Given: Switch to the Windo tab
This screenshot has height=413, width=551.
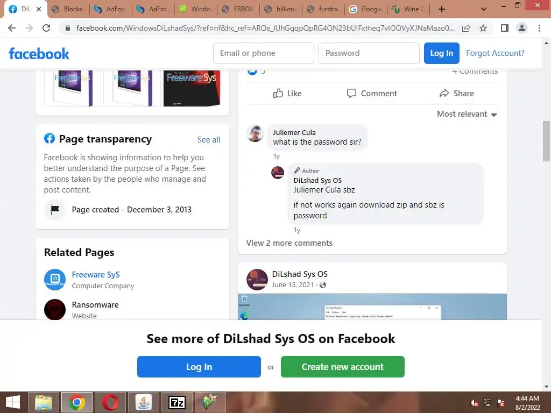Looking at the screenshot, I should tap(196, 10).
